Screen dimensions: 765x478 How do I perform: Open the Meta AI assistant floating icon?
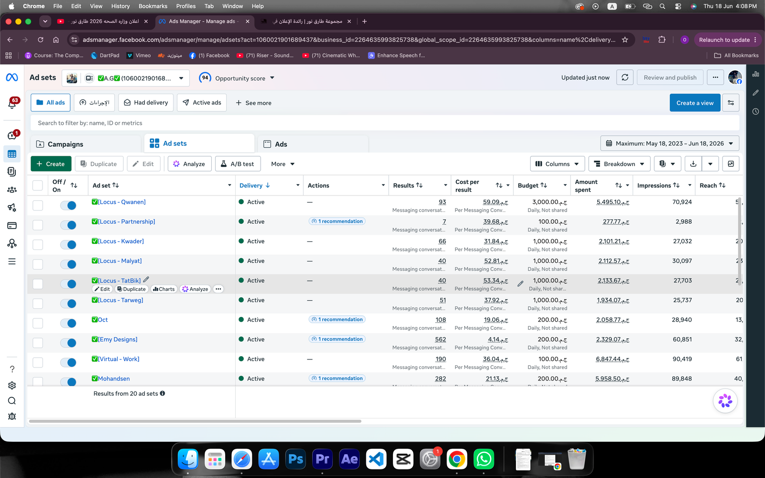(x=725, y=401)
